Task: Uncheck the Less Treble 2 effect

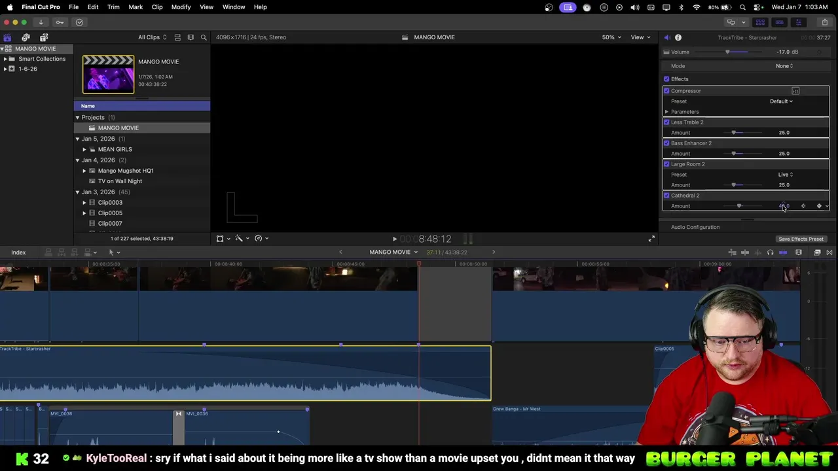Action: (666, 122)
